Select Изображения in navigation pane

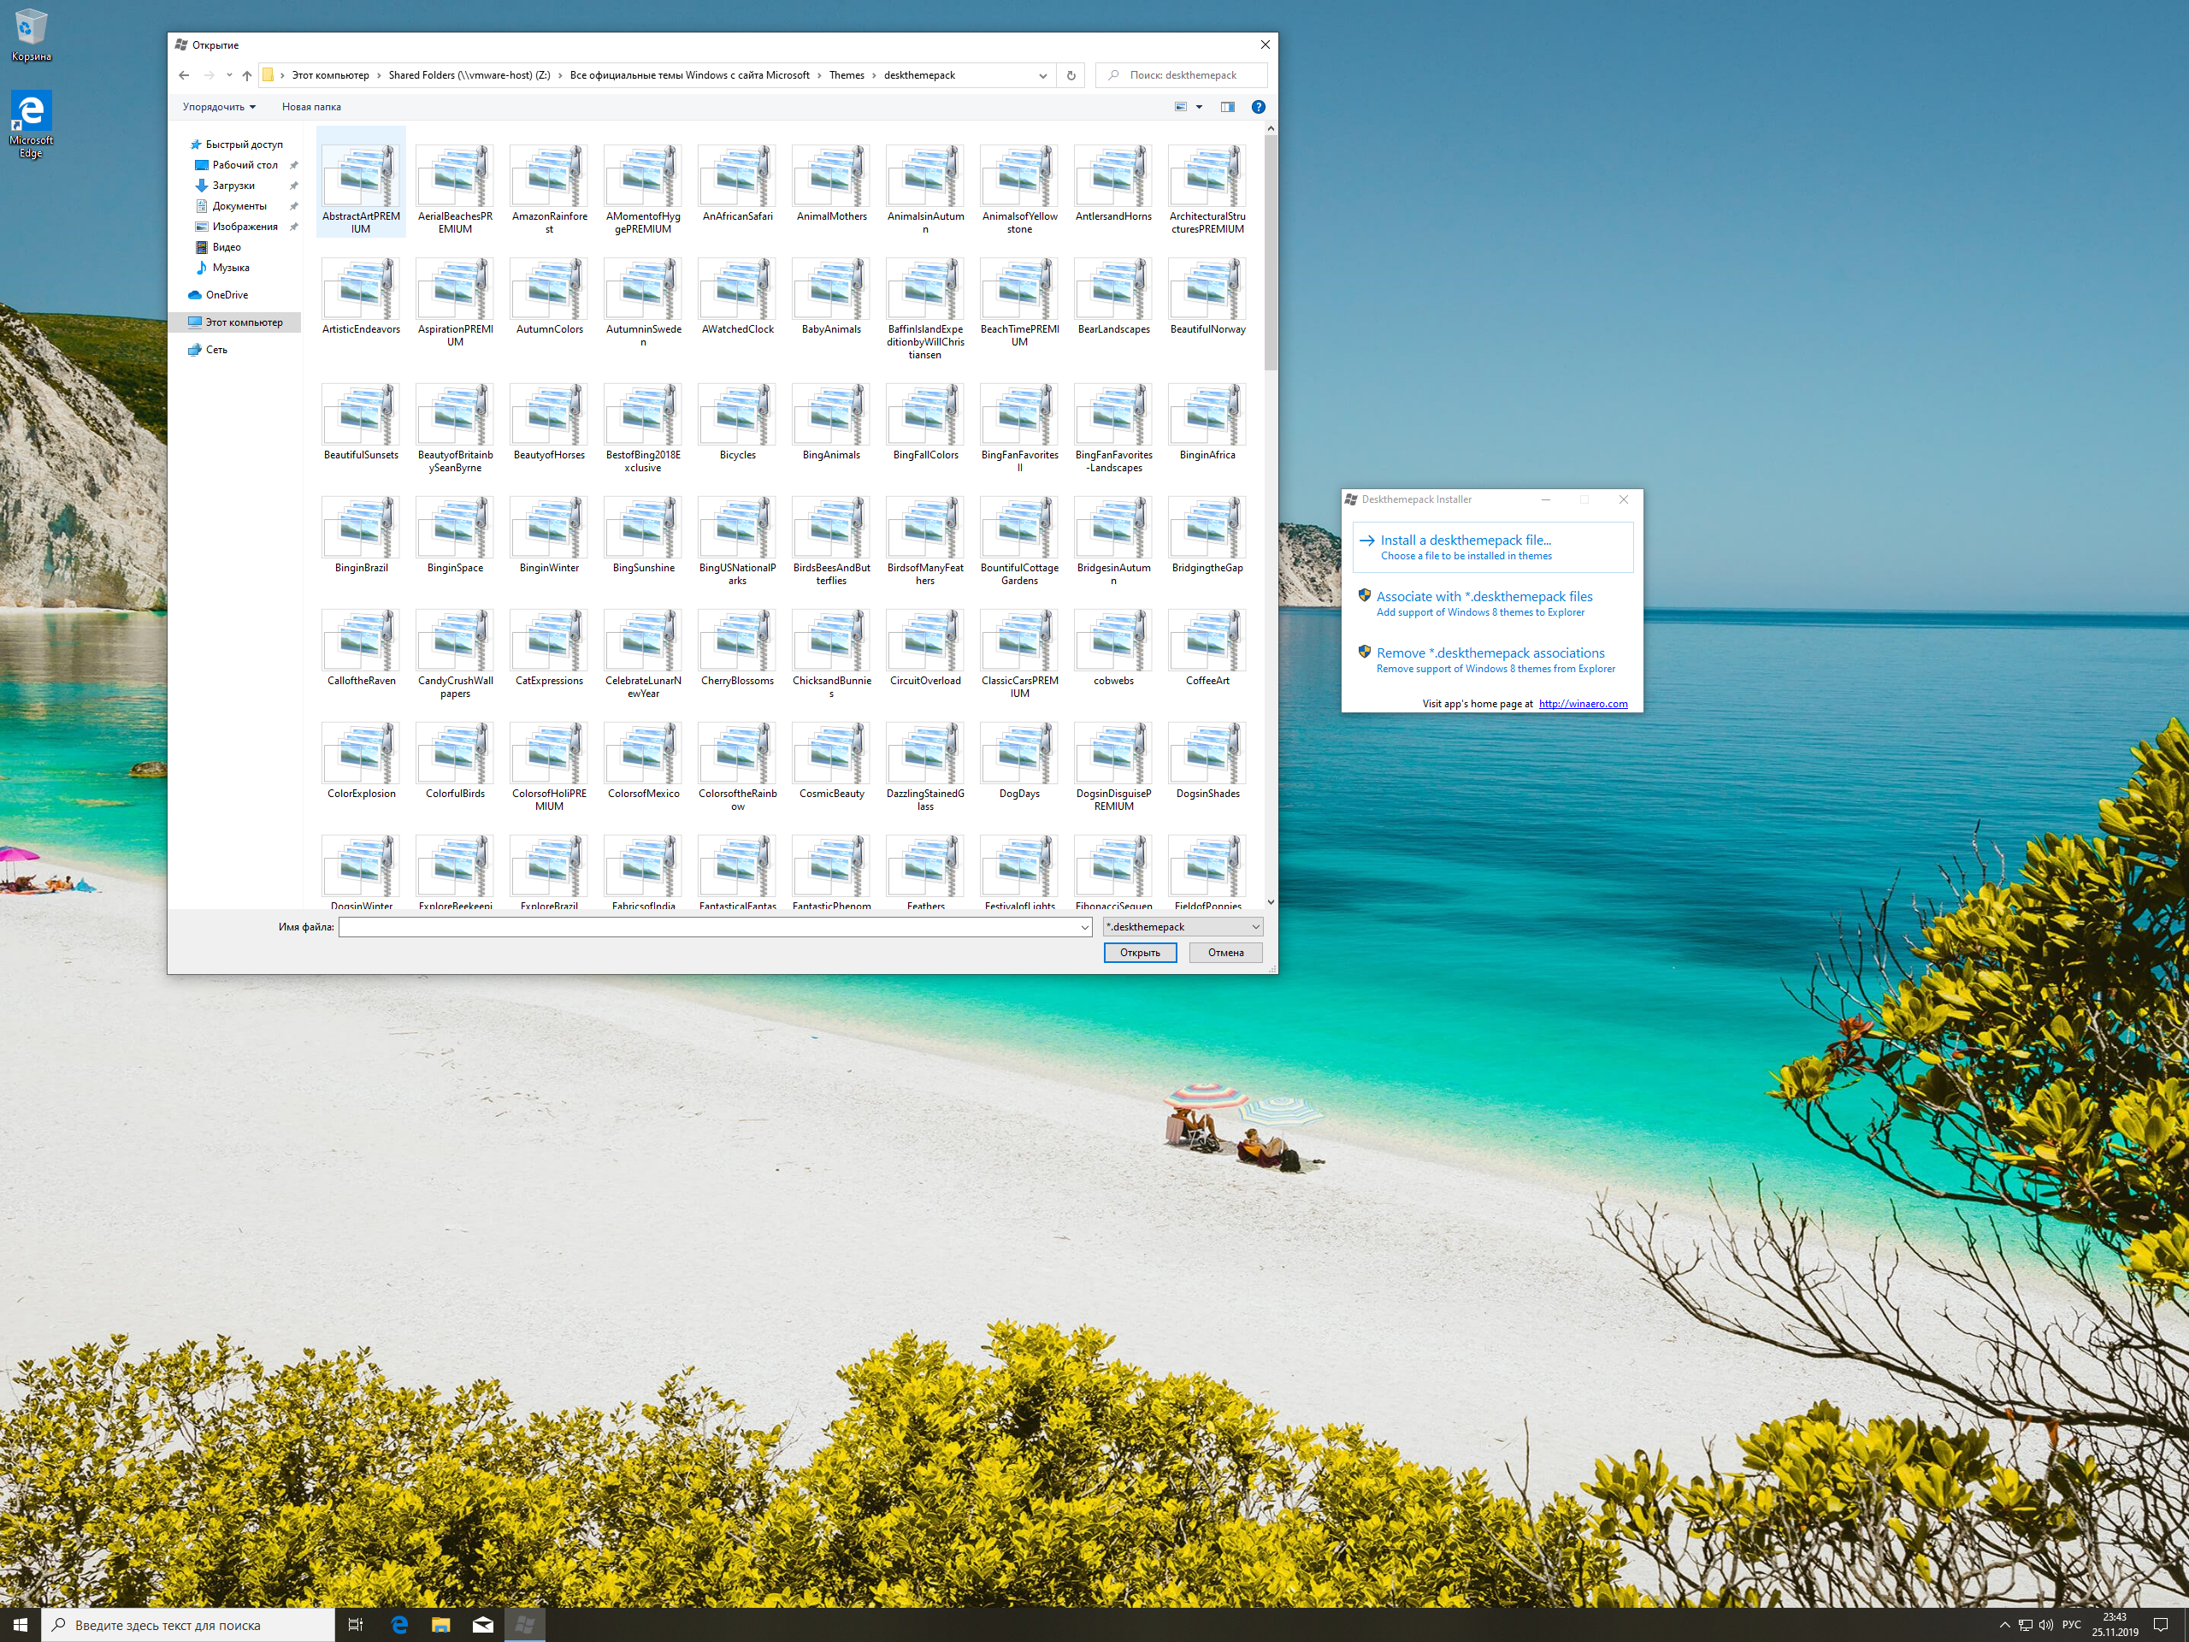(x=245, y=227)
